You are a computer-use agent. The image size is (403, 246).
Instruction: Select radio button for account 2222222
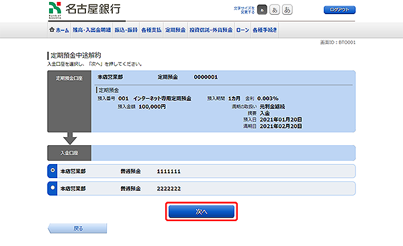[x=52, y=188]
